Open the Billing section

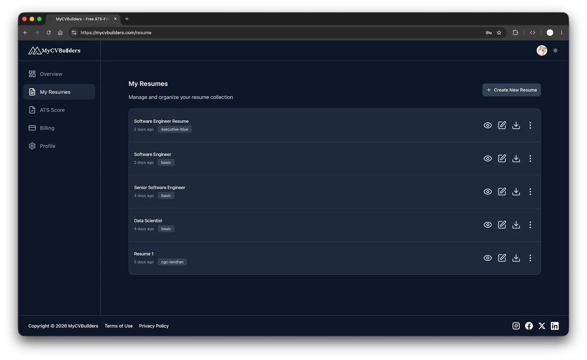pos(59,128)
